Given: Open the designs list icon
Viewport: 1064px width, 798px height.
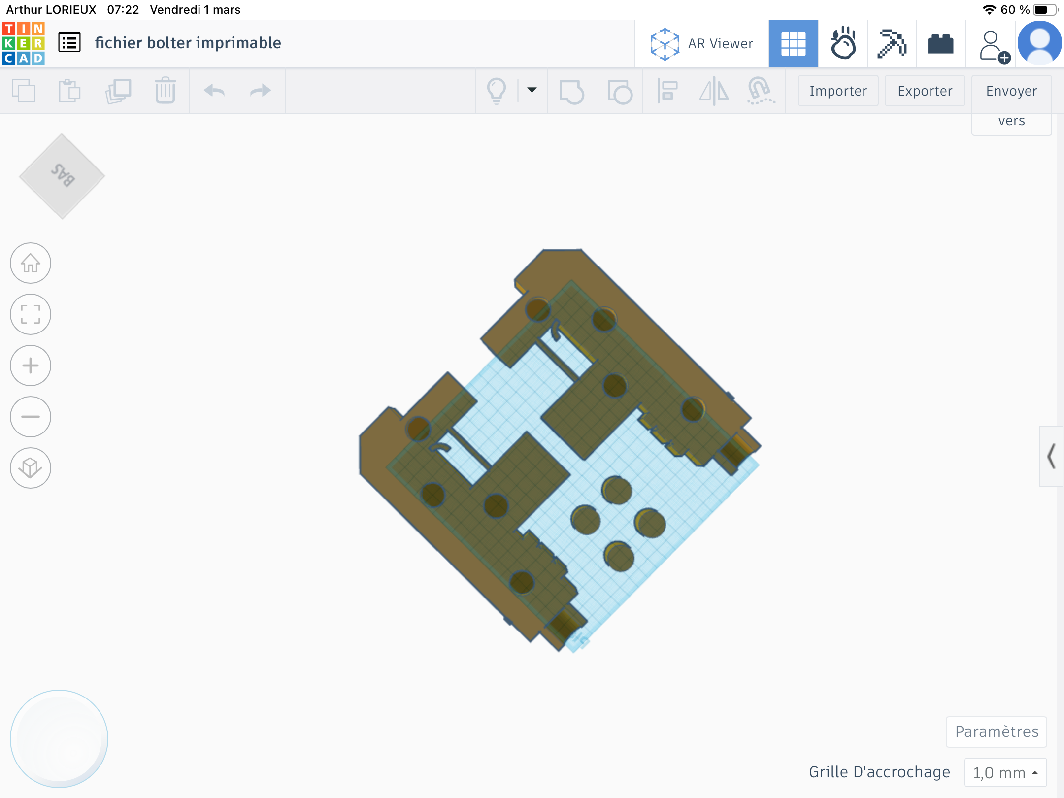Looking at the screenshot, I should (69, 43).
